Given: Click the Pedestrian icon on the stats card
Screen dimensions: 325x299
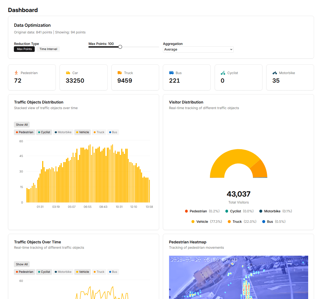Looking at the screenshot, I should (x=16, y=72).
